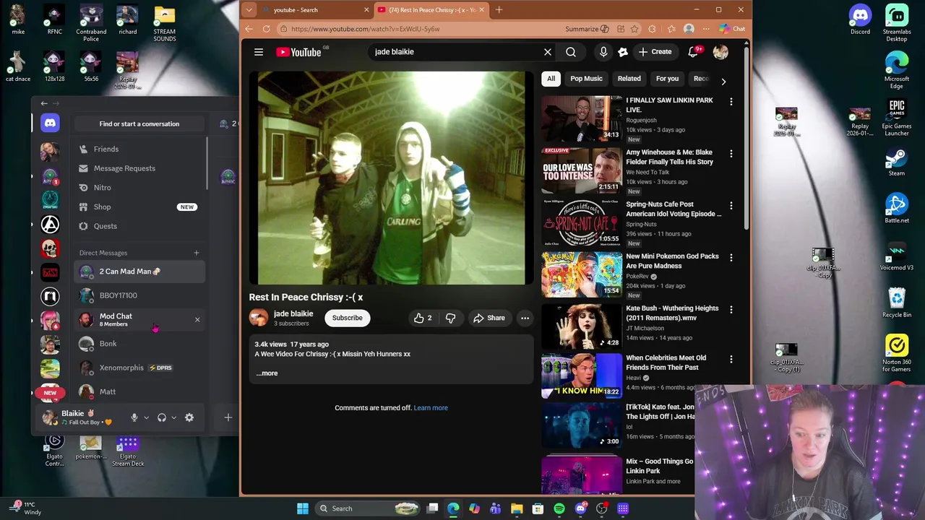Open Discord user settings gear
This screenshot has width=925, height=520.
pos(189,417)
